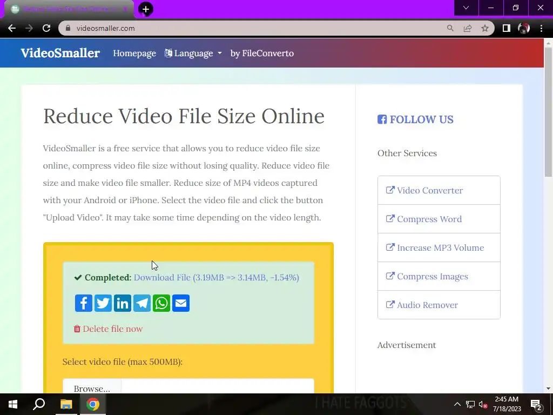Image resolution: width=553 pixels, height=415 pixels.
Task: Click Delete file now link
Action: click(108, 329)
